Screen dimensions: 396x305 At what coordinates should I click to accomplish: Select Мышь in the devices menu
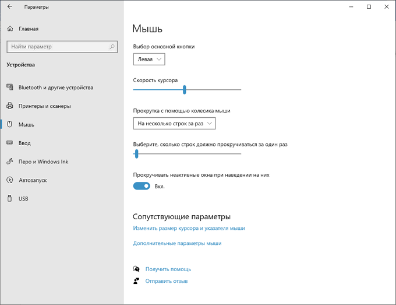point(26,124)
